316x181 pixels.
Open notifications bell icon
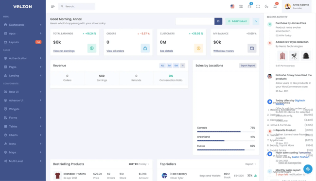(275, 6)
